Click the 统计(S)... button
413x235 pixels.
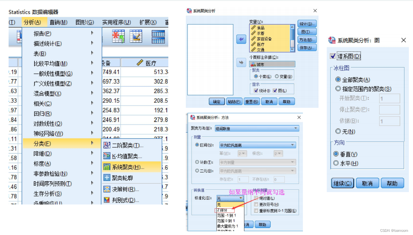pos(307,24)
